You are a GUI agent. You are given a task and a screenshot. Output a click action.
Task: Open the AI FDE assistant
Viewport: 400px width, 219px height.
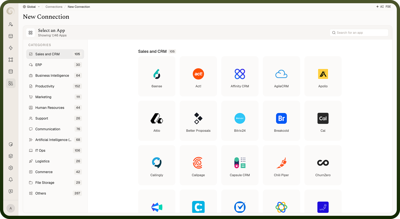383,7
